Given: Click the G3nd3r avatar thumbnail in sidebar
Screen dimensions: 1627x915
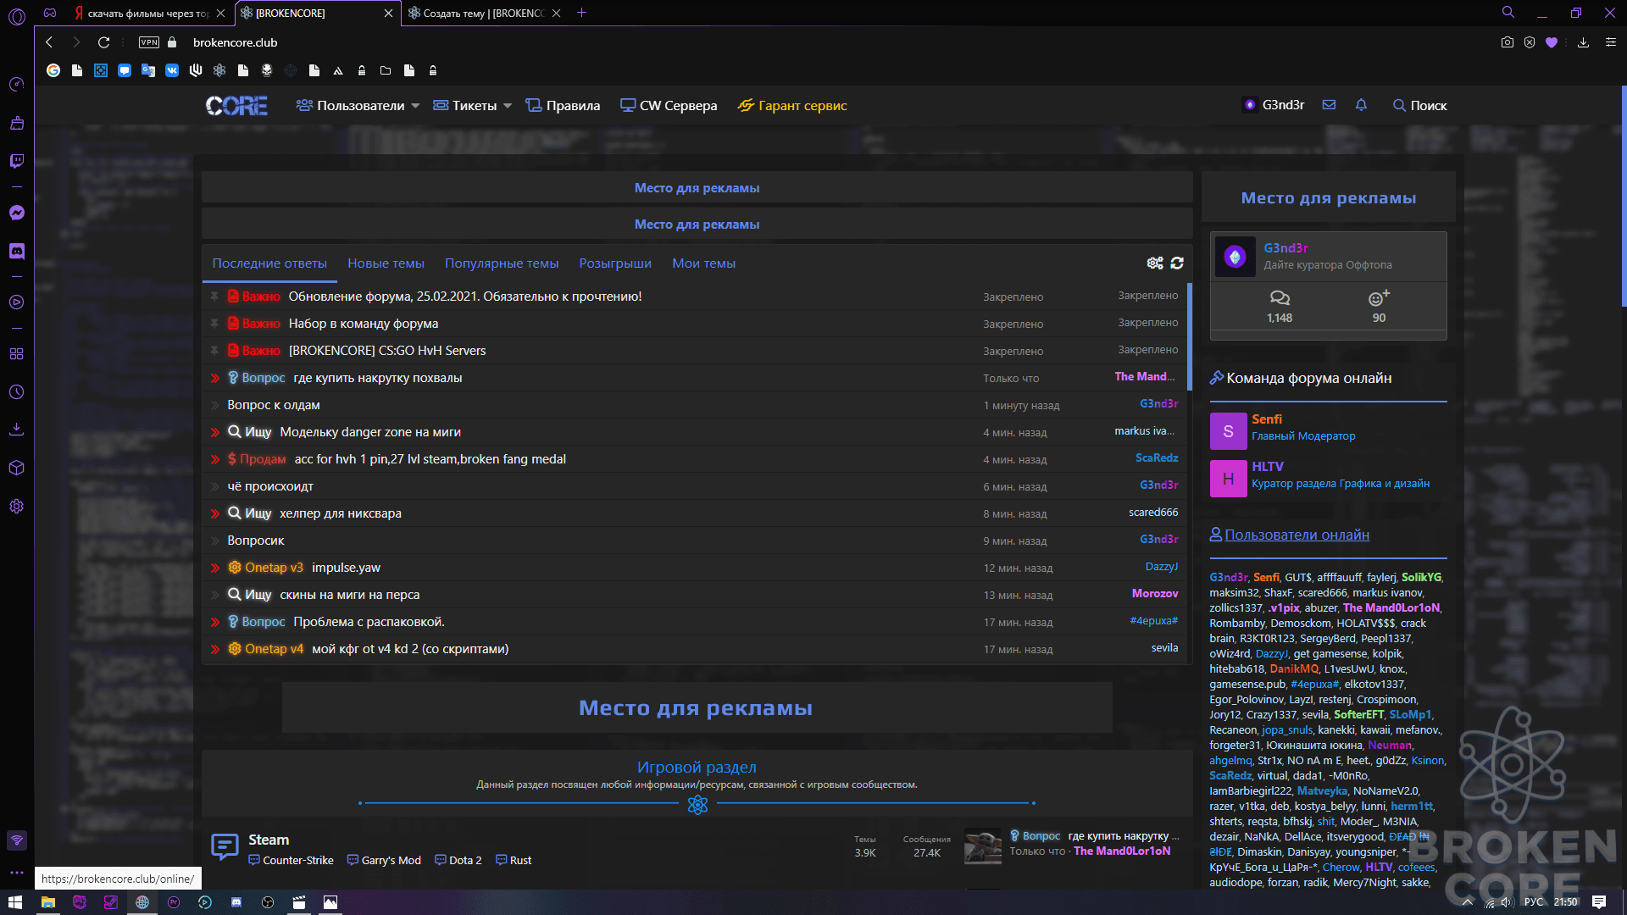Looking at the screenshot, I should (1235, 257).
